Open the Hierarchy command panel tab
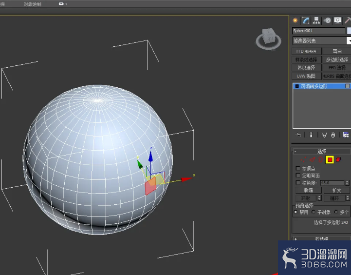This screenshot has height=275, width=351. (x=316, y=20)
